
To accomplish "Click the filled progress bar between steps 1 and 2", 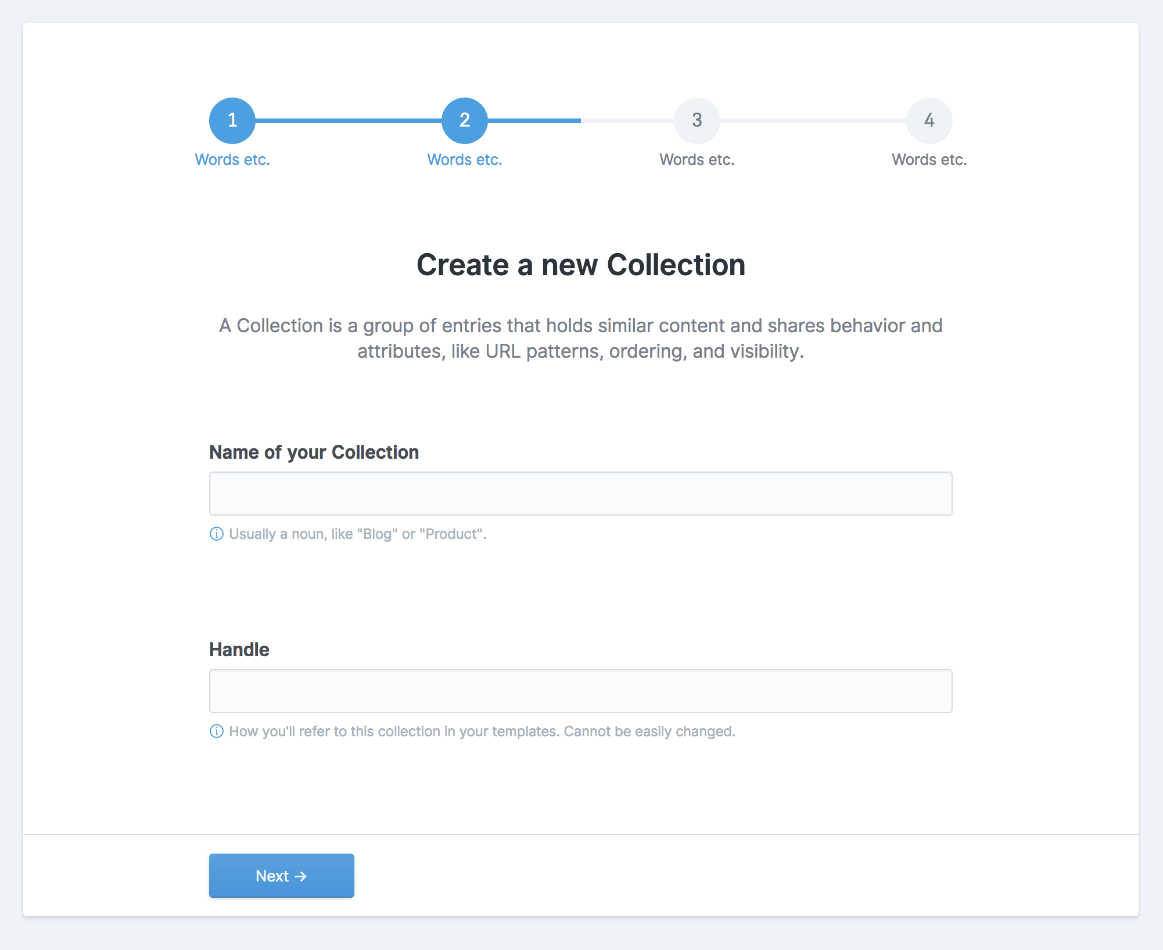I will [349, 121].
